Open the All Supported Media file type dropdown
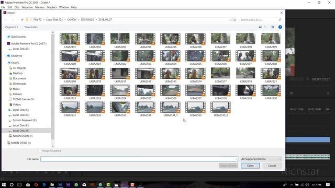This screenshot has width=335, height=188. [x=261, y=159]
